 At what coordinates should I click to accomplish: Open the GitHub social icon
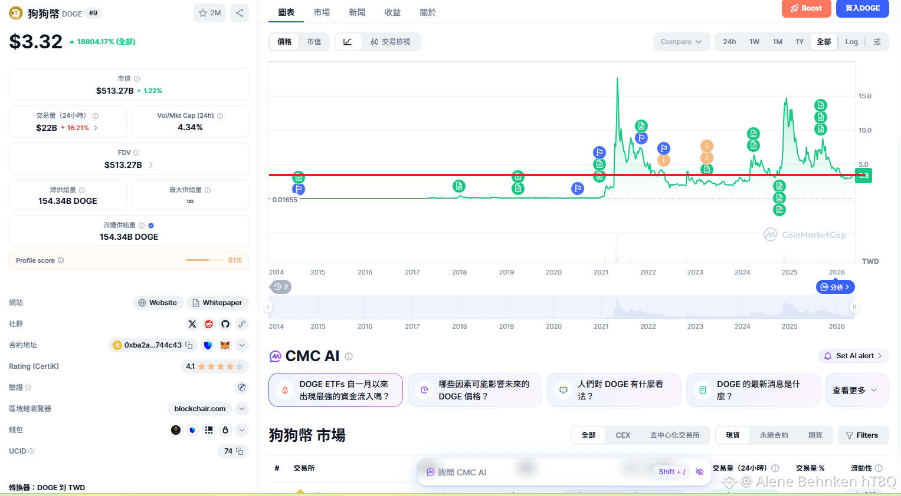pyautogui.click(x=225, y=324)
